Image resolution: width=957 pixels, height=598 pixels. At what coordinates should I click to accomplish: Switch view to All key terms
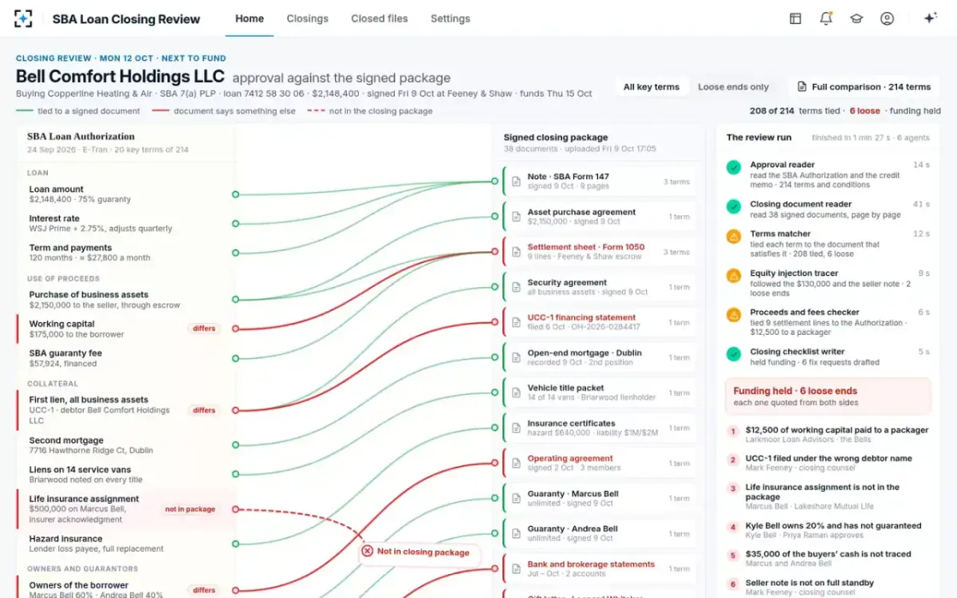tap(652, 87)
